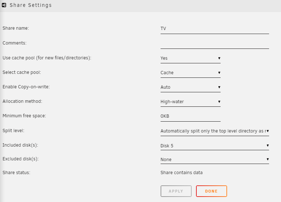Expand the Enable Copy-on-write dropdown

point(191,87)
